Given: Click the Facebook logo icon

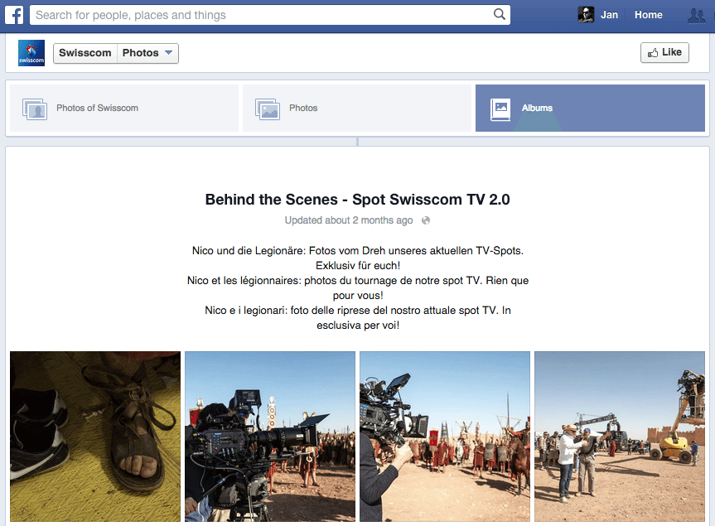Looking at the screenshot, I should (14, 15).
